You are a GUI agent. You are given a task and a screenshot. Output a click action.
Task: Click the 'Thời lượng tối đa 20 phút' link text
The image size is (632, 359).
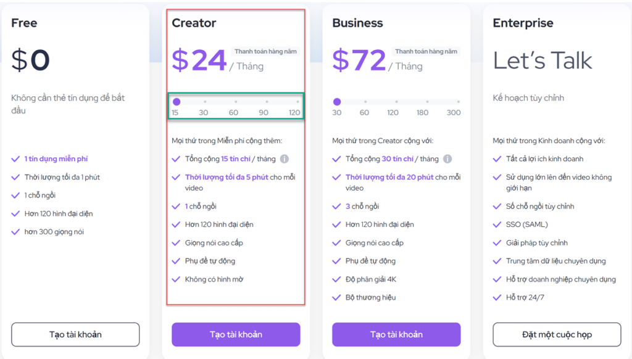coord(389,177)
